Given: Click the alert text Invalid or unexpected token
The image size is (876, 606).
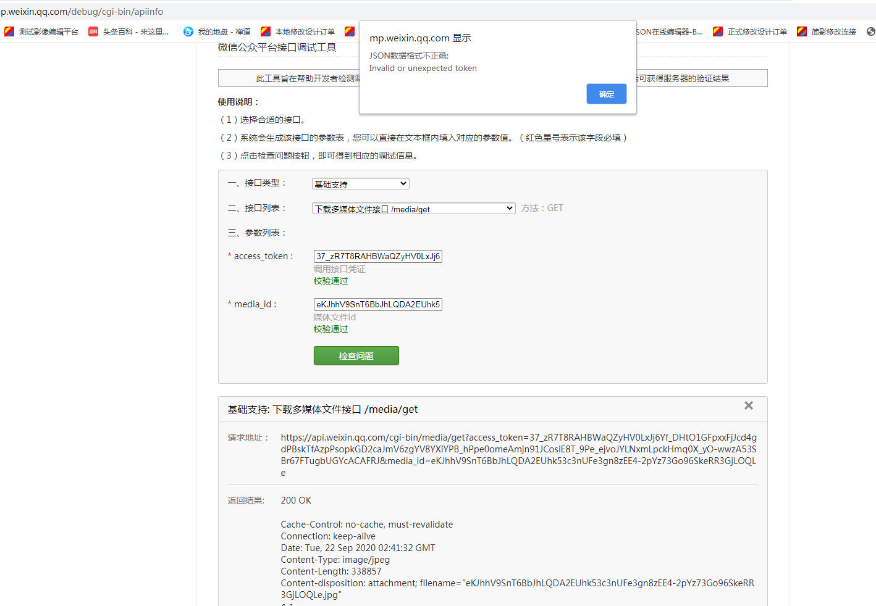Looking at the screenshot, I should point(423,68).
